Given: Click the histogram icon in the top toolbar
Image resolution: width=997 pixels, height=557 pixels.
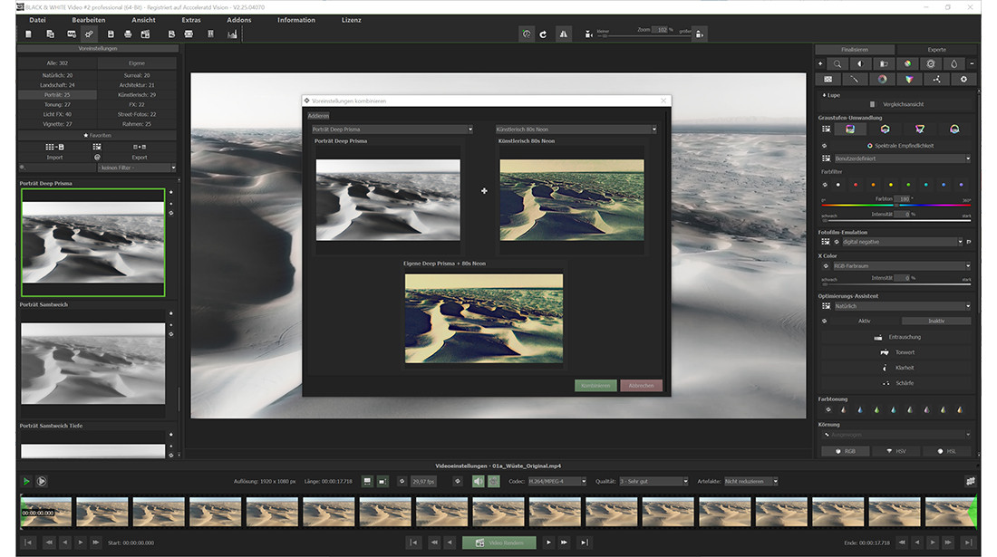Looking at the screenshot, I should (x=232, y=34).
